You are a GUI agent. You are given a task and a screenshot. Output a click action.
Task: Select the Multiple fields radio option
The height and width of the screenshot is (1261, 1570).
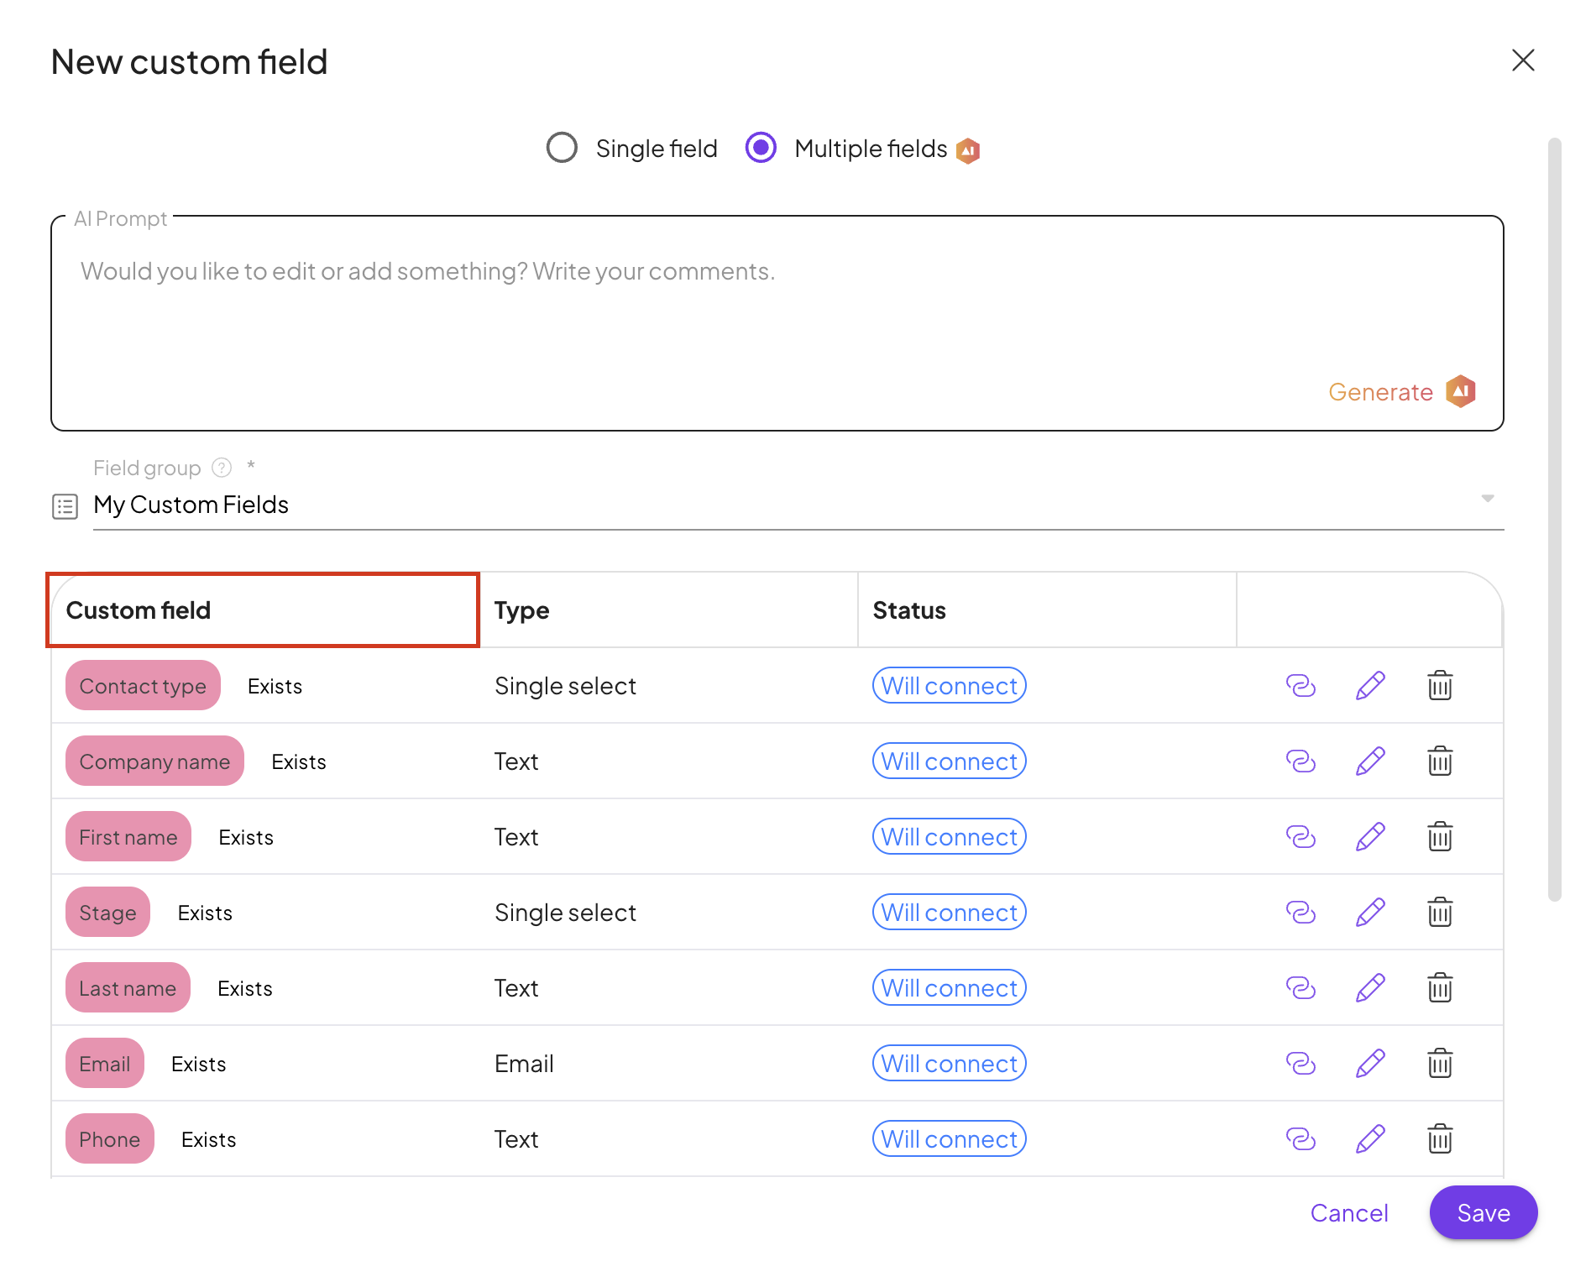tap(761, 148)
